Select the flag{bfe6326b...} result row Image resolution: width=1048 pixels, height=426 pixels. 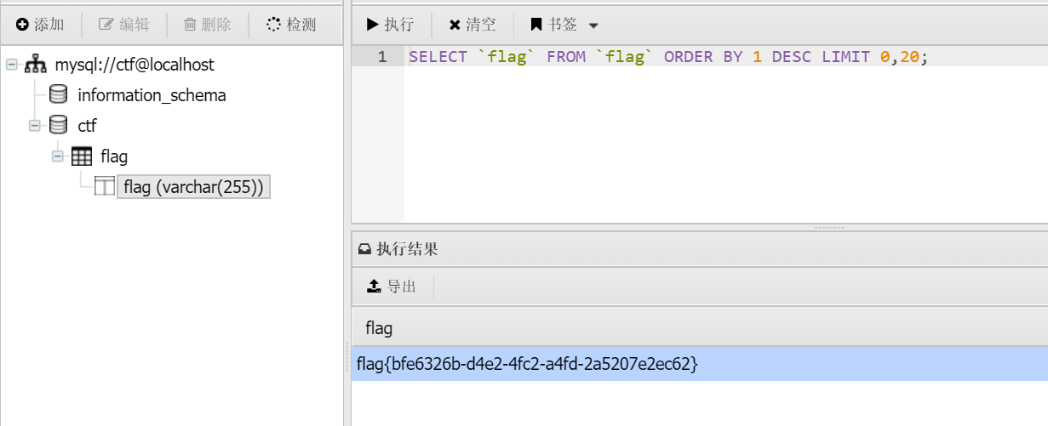click(x=699, y=364)
